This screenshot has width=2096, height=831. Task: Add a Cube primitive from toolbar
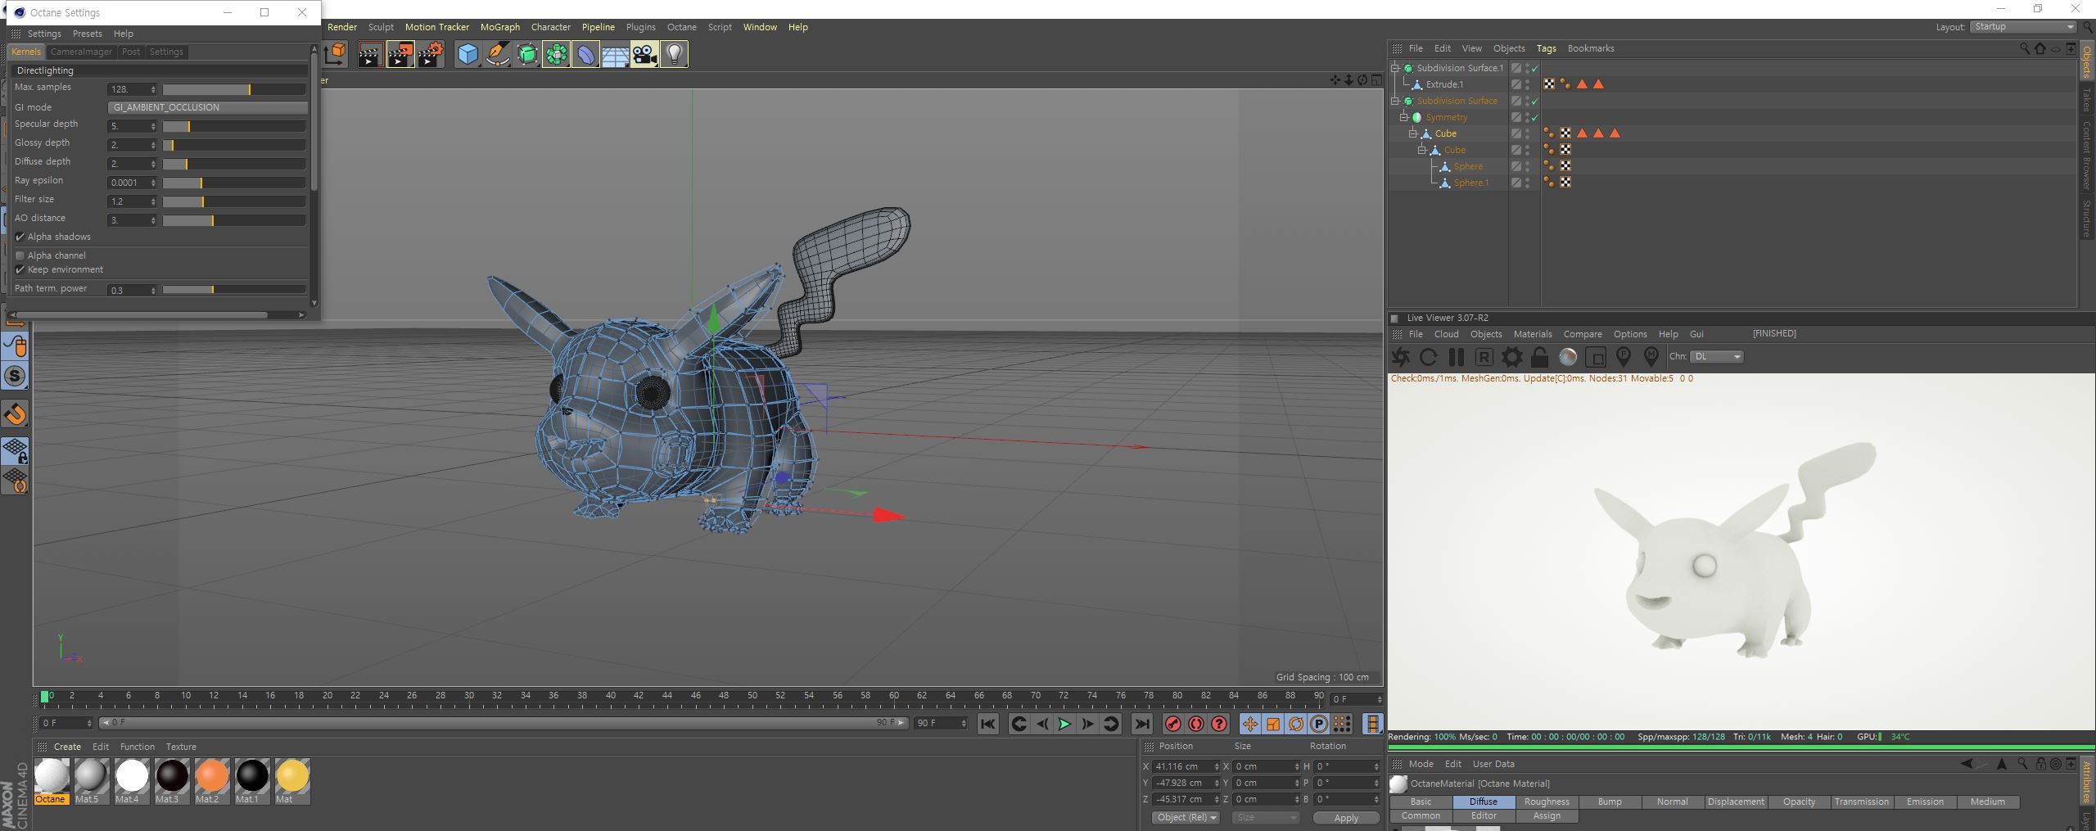[468, 55]
